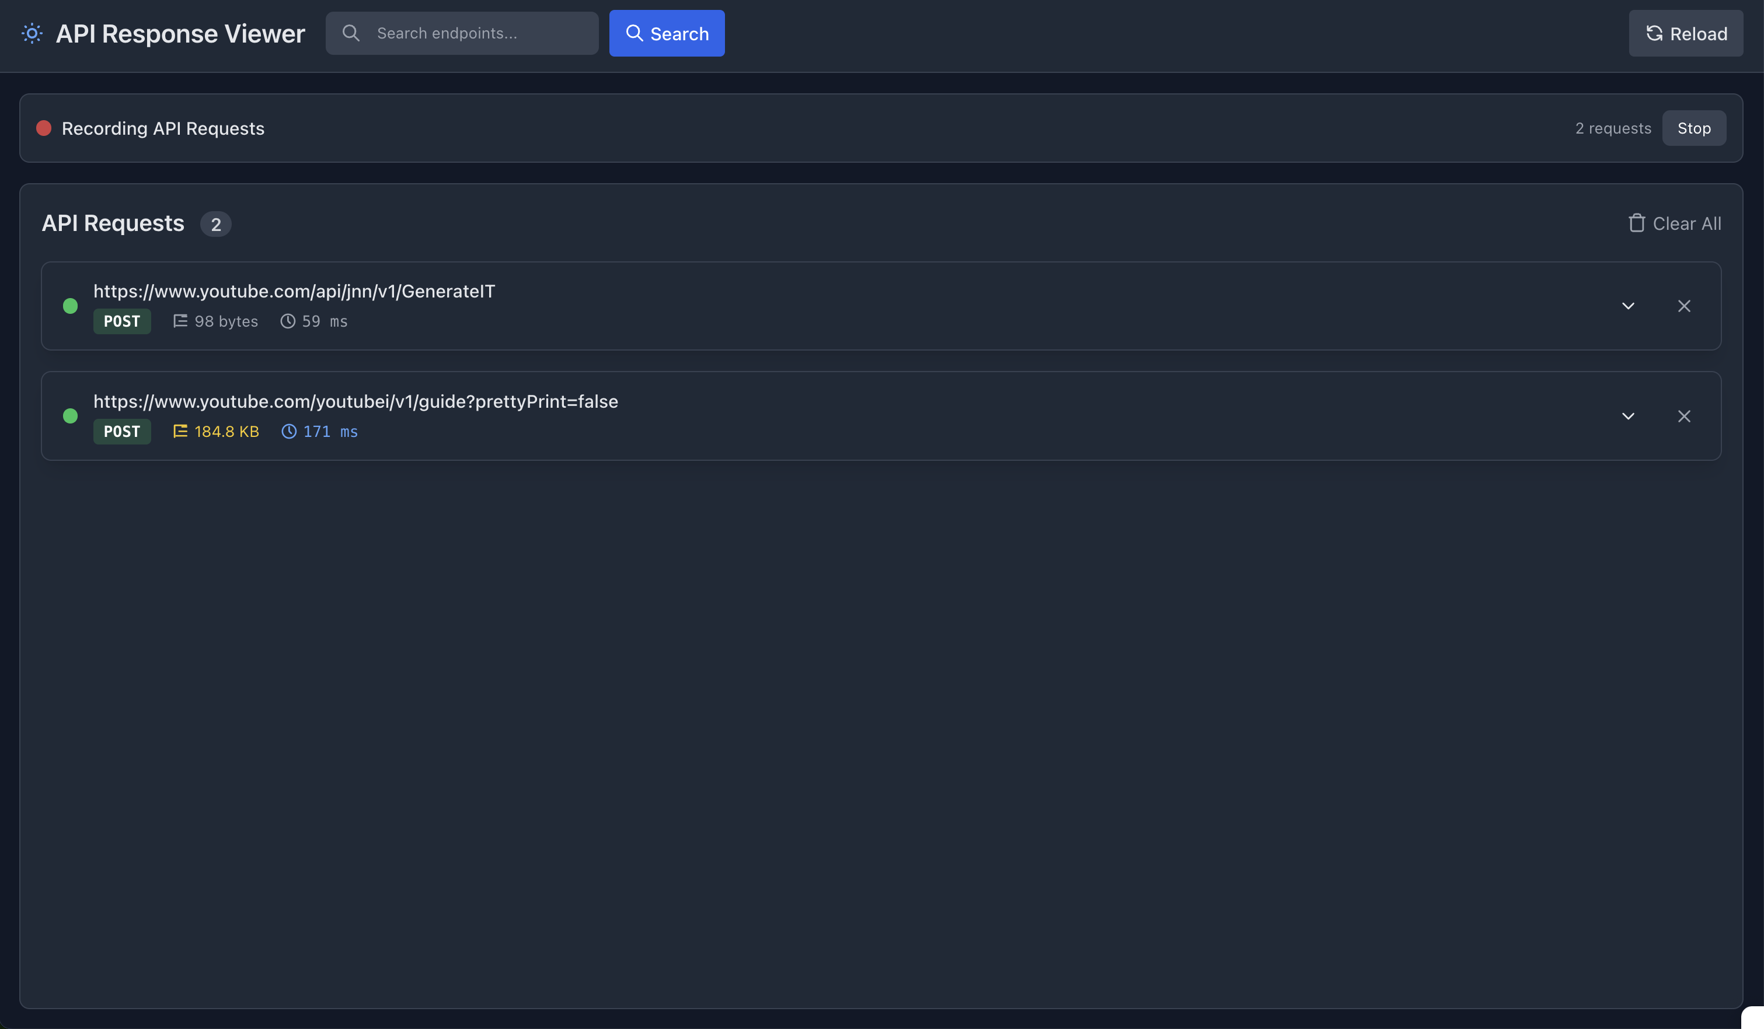The width and height of the screenshot is (1764, 1029).
Task: Click the clock icon by 59 ms
Action: point(288,321)
